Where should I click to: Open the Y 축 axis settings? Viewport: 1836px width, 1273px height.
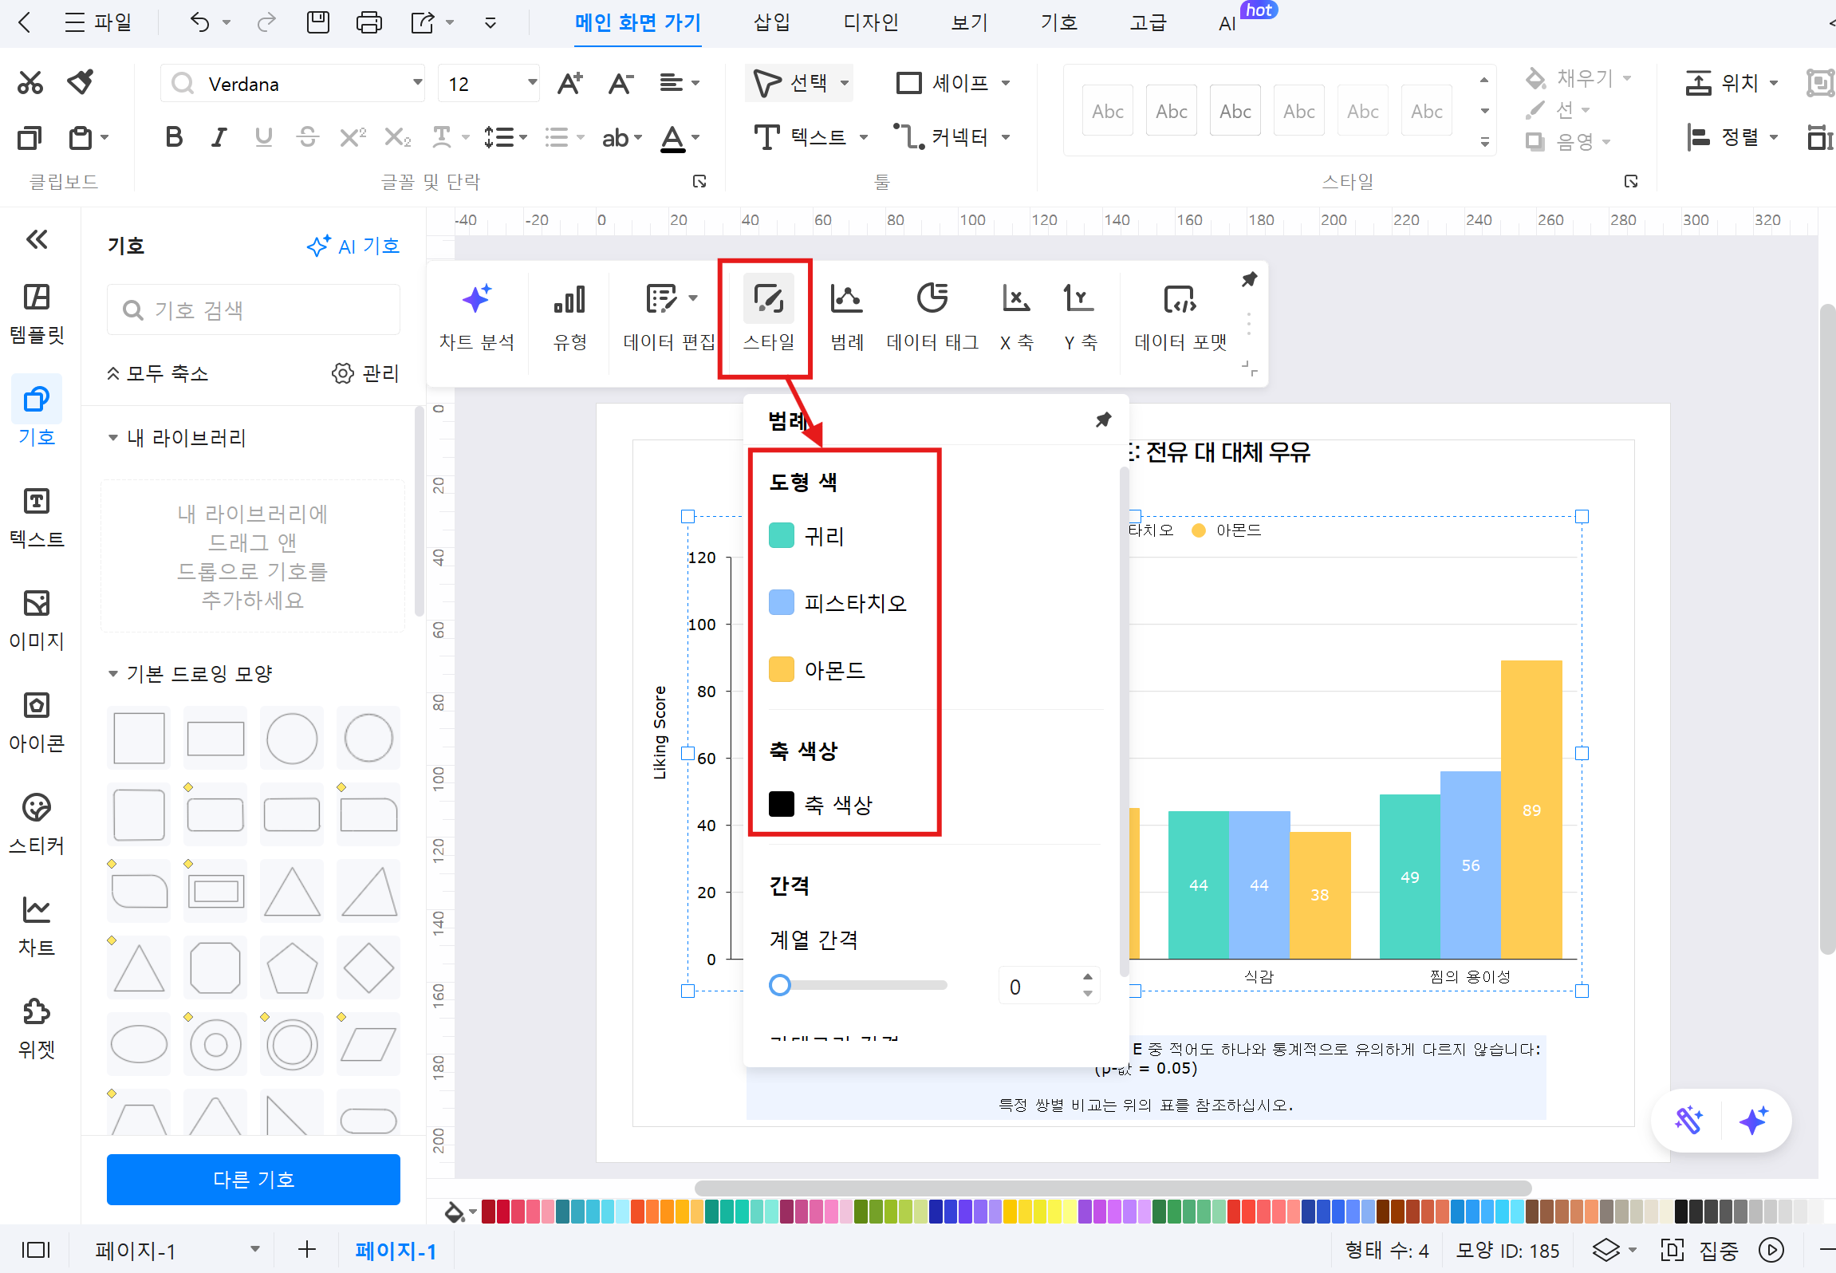point(1081,318)
